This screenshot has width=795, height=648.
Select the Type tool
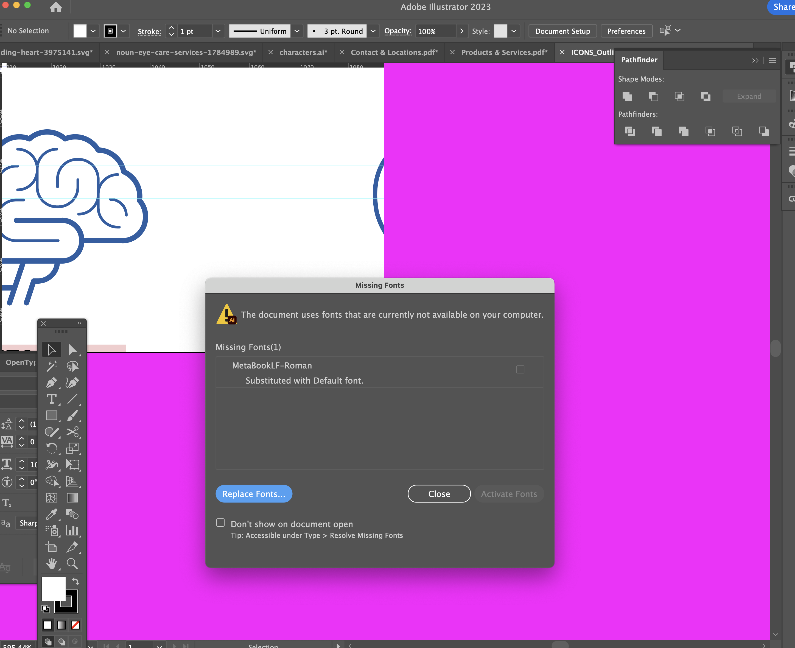point(52,399)
